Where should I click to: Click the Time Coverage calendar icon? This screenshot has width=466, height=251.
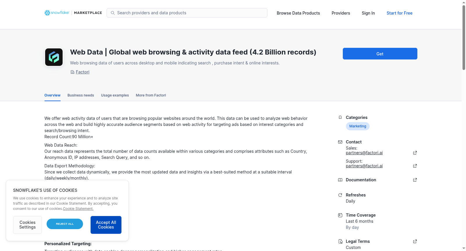[x=340, y=215]
